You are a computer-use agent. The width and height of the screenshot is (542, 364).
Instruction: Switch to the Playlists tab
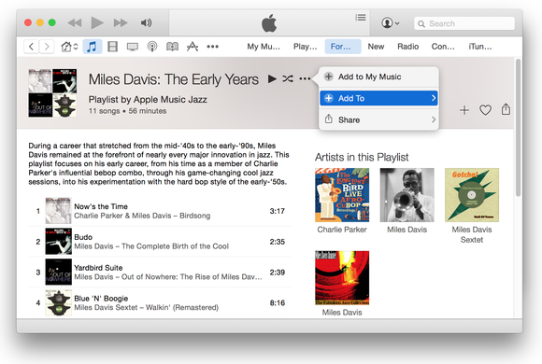coord(305,47)
